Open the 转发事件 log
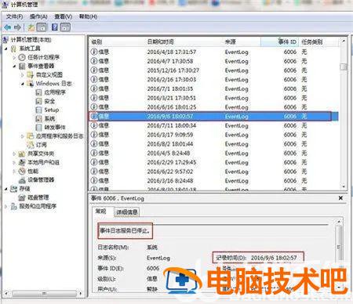Screen dimensions: 353x304 [55, 127]
